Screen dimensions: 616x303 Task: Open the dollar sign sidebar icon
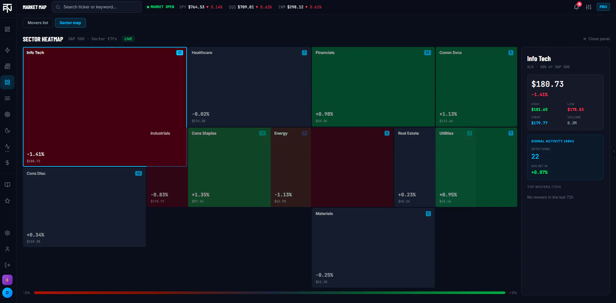7,163
